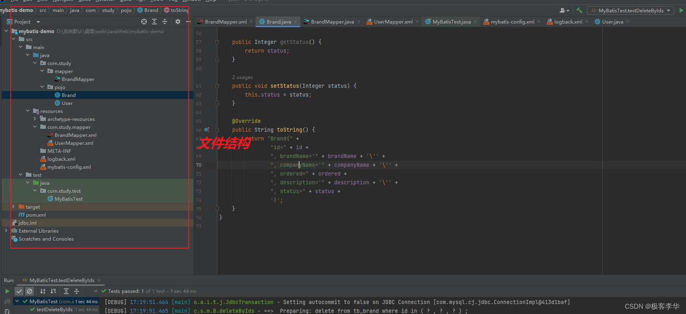The image size is (686, 314).
Task: Expand External Libraries node
Action: tap(6, 230)
